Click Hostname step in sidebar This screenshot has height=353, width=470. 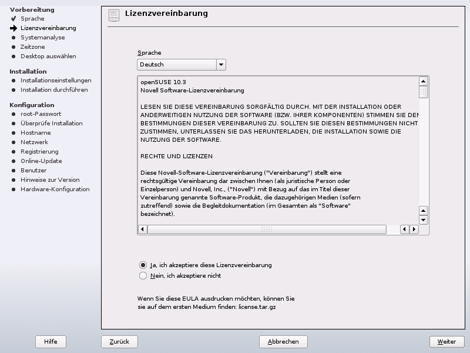[36, 133]
